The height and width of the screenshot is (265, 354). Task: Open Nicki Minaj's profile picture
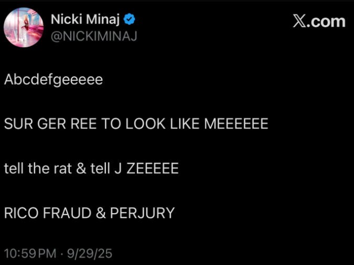[24, 27]
